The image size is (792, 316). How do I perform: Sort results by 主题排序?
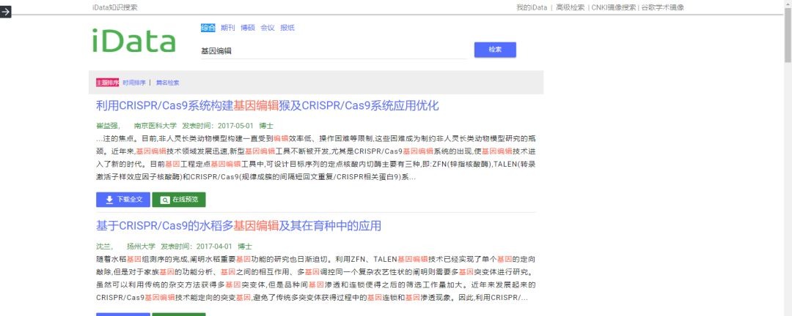click(107, 83)
